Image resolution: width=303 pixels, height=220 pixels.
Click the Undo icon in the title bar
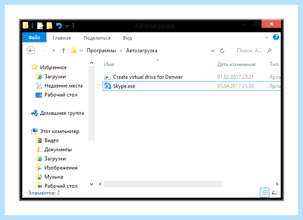(59, 26)
